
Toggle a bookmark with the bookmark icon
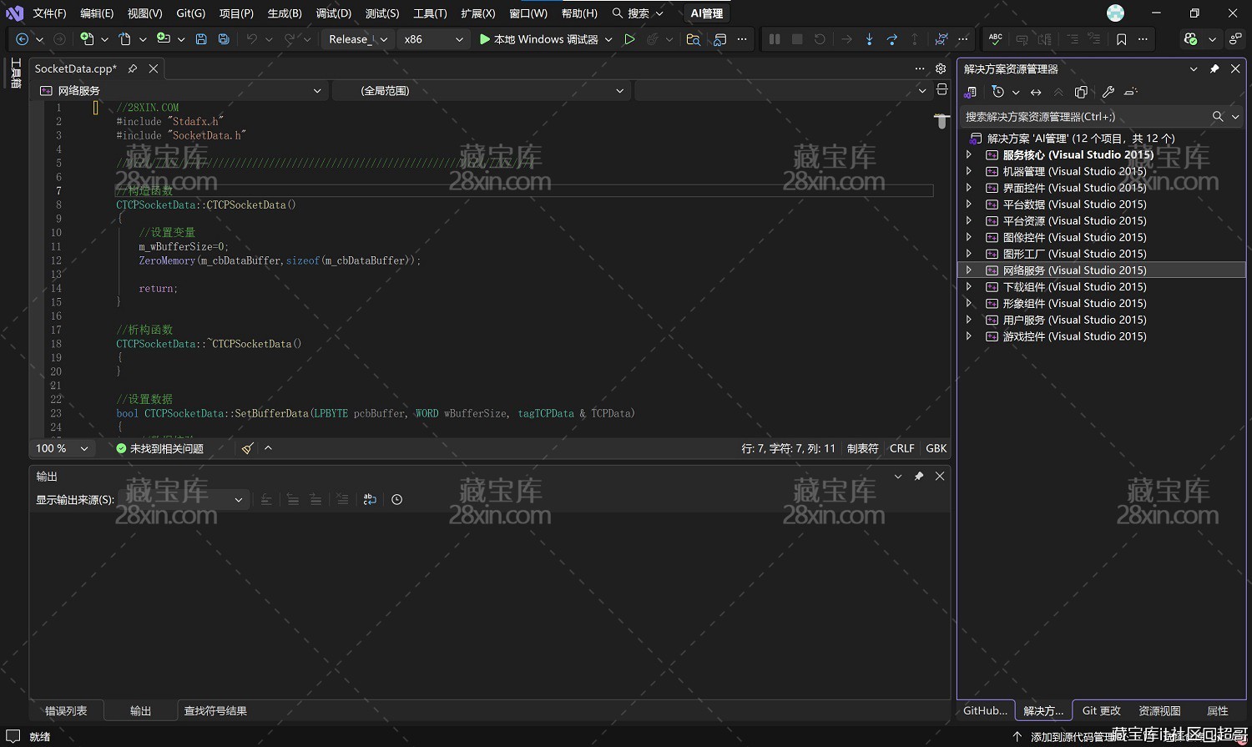[1121, 38]
